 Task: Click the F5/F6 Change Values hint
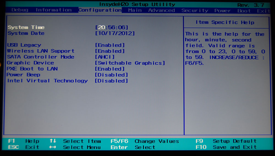point(145,141)
